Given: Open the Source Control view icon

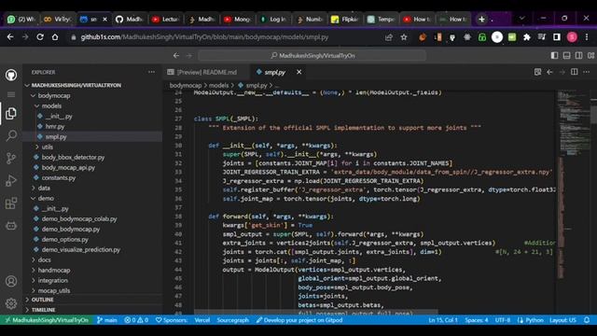Looking at the screenshot, I should pyautogui.click(x=11, y=158).
